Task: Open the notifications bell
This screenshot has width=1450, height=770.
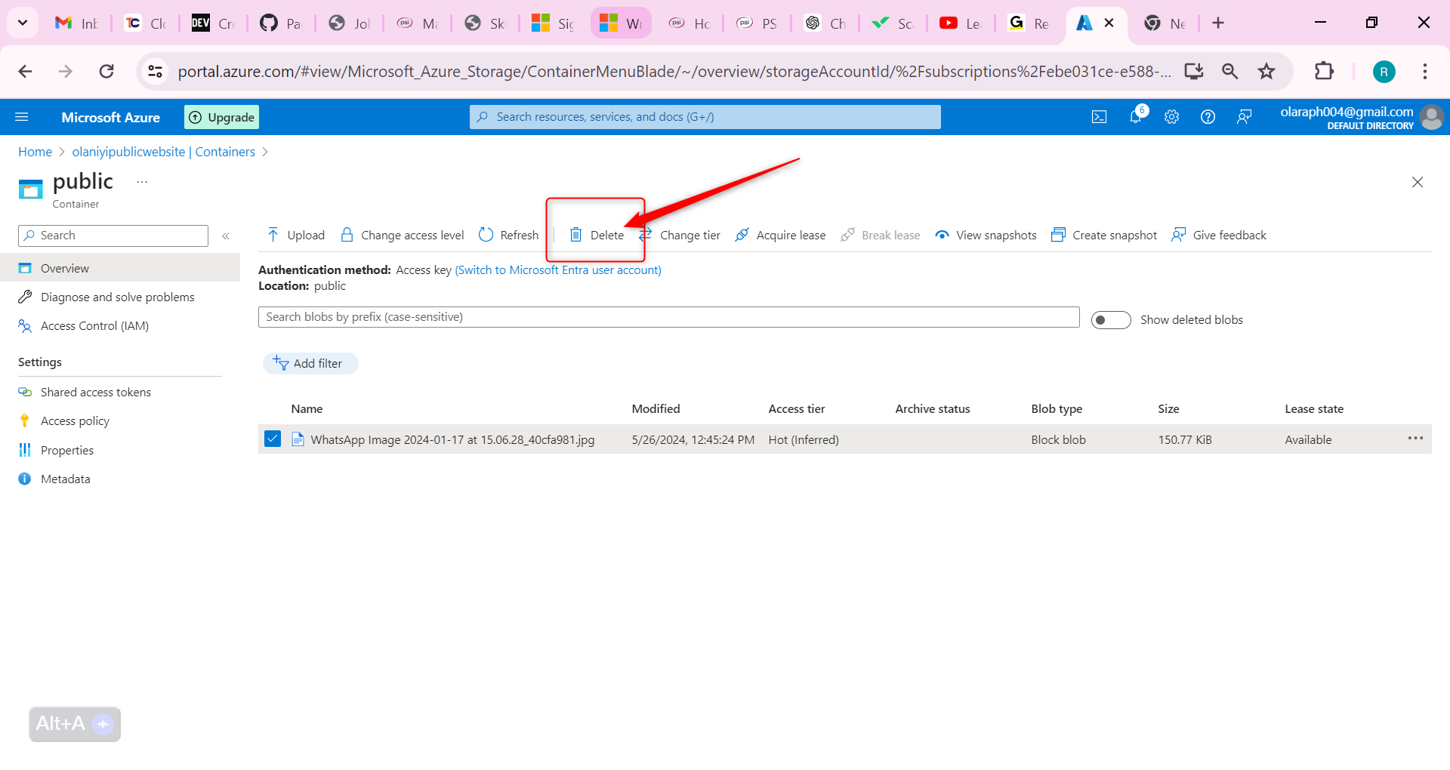Action: point(1136,116)
